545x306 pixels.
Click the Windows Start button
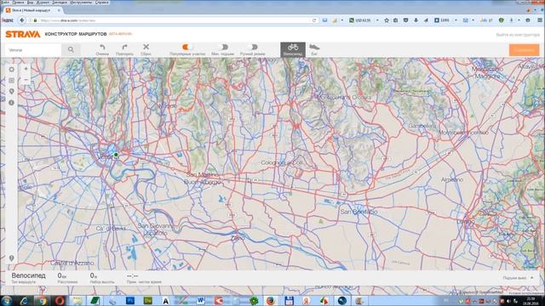(7, 300)
